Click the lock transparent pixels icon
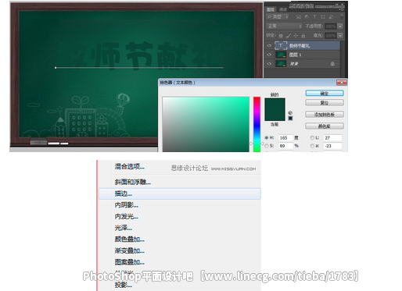 (281, 36)
